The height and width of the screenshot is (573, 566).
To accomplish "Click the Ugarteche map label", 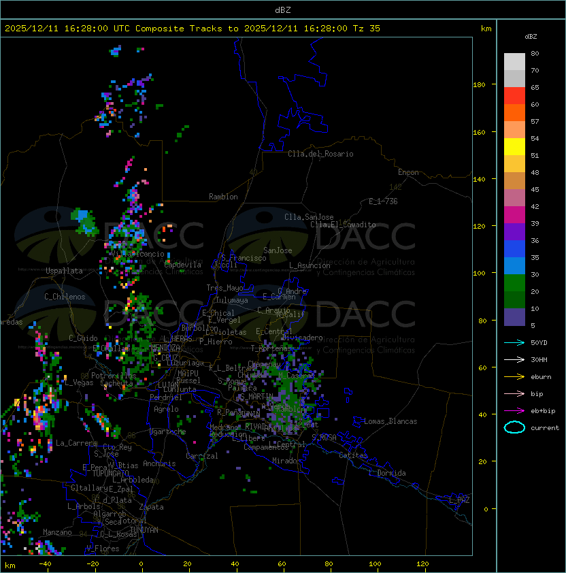I will (168, 431).
